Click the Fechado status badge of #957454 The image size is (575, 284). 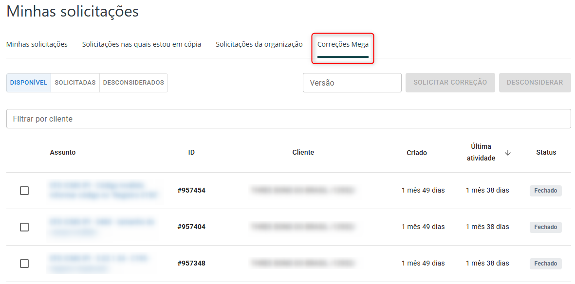(x=545, y=191)
